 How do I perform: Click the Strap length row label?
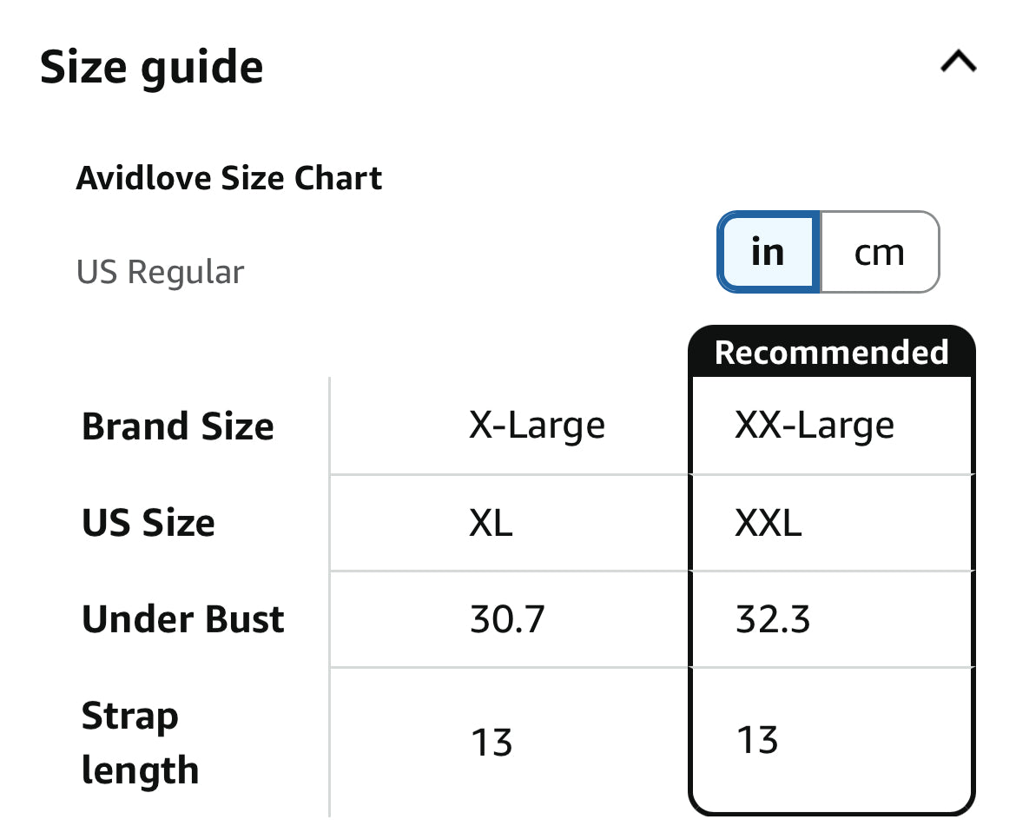pos(140,743)
